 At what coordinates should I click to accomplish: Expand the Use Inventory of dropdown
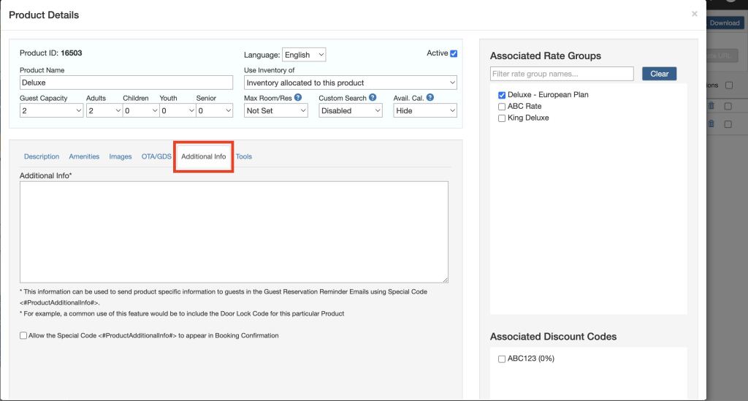351,83
